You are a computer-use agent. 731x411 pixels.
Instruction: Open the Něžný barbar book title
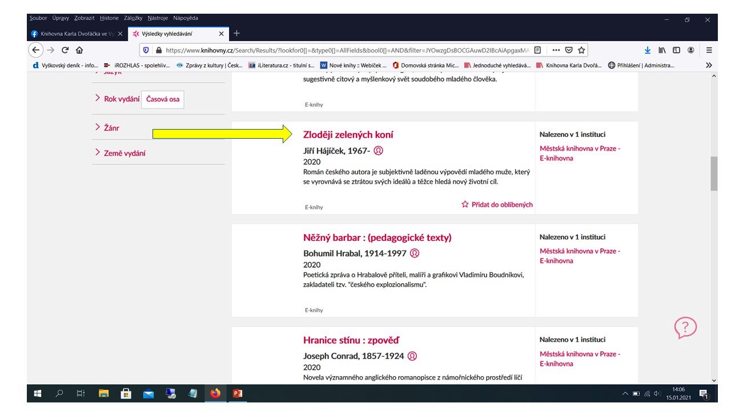377,237
